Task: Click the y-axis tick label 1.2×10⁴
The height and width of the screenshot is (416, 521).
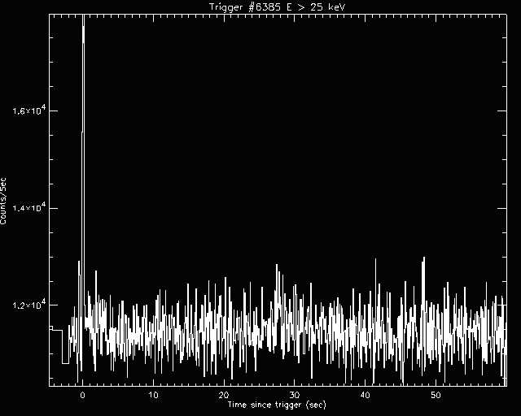Action: pos(29,304)
